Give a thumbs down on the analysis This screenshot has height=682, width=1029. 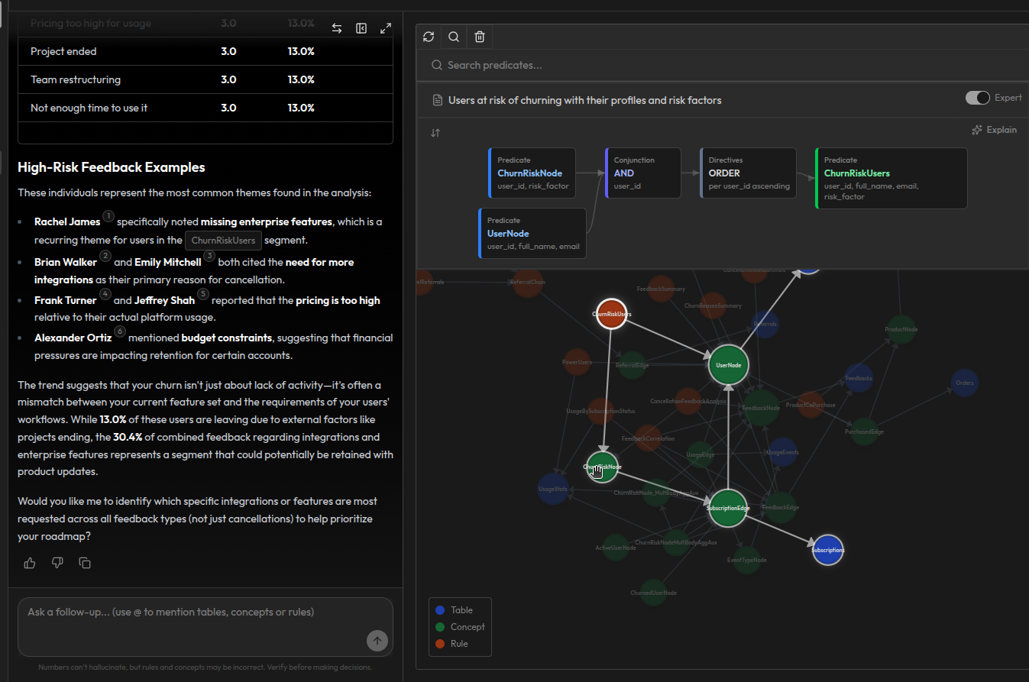tap(57, 563)
